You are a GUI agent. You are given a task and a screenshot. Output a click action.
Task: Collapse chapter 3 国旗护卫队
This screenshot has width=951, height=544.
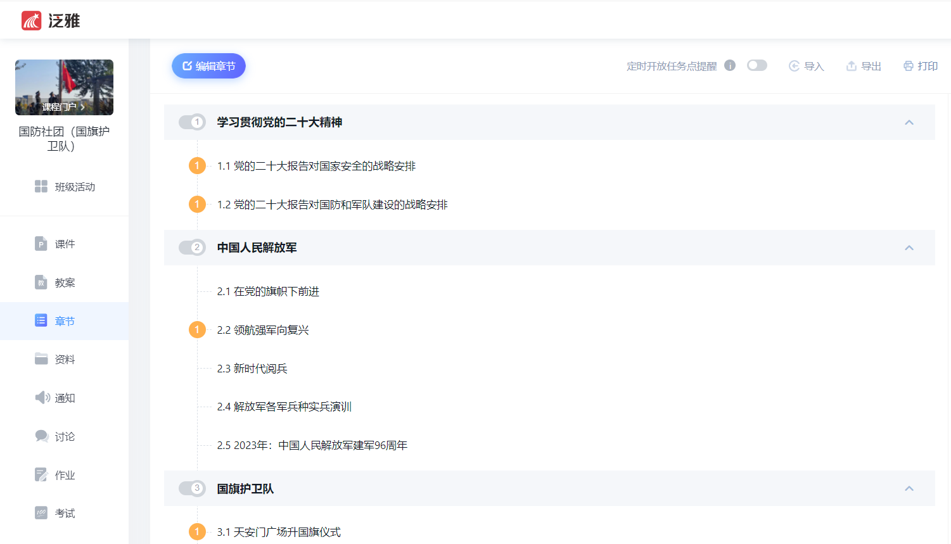click(910, 488)
